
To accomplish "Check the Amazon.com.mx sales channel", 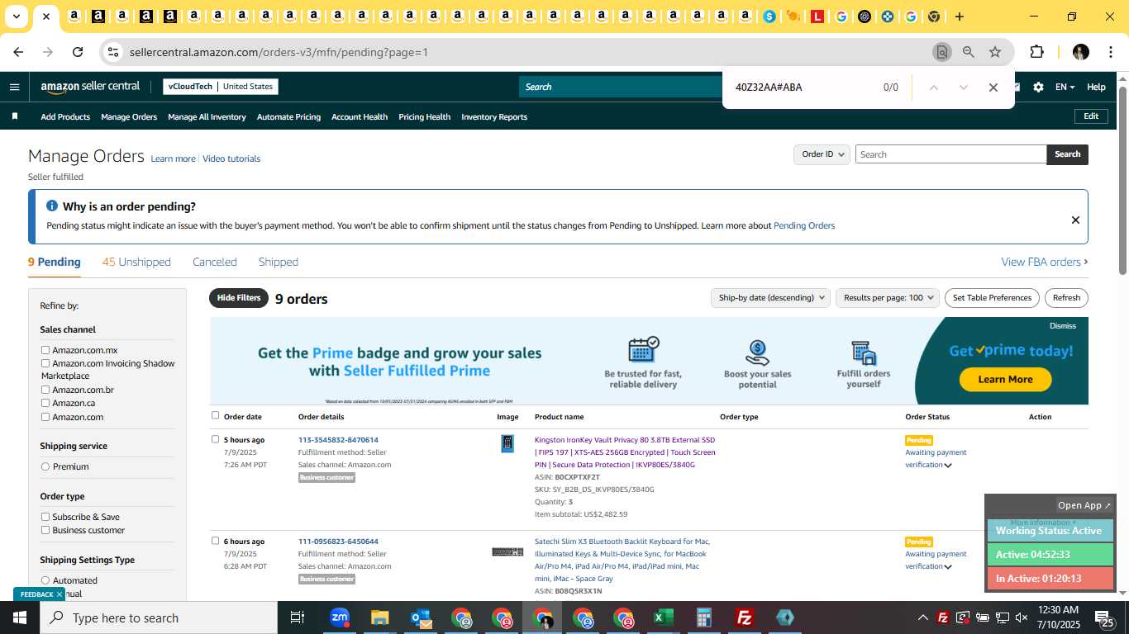I will (45, 350).
